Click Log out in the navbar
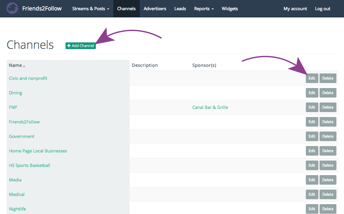The image size is (344, 214). pyautogui.click(x=322, y=9)
